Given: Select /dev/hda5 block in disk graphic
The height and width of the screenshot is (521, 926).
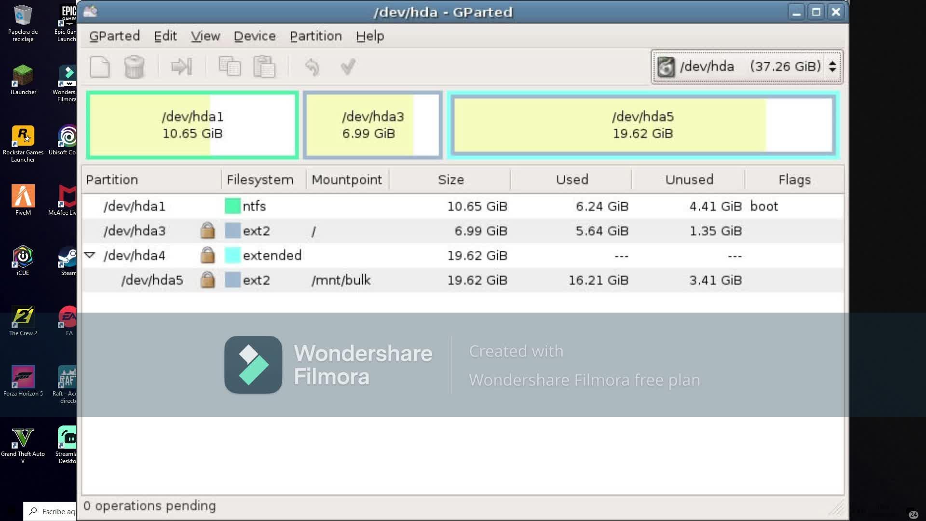Looking at the screenshot, I should [x=643, y=125].
